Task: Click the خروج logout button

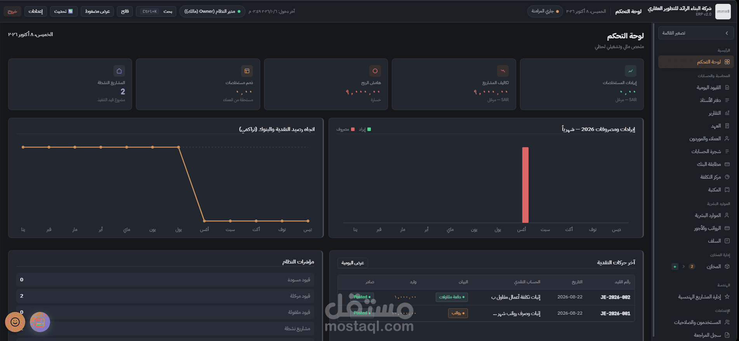Action: coord(12,12)
